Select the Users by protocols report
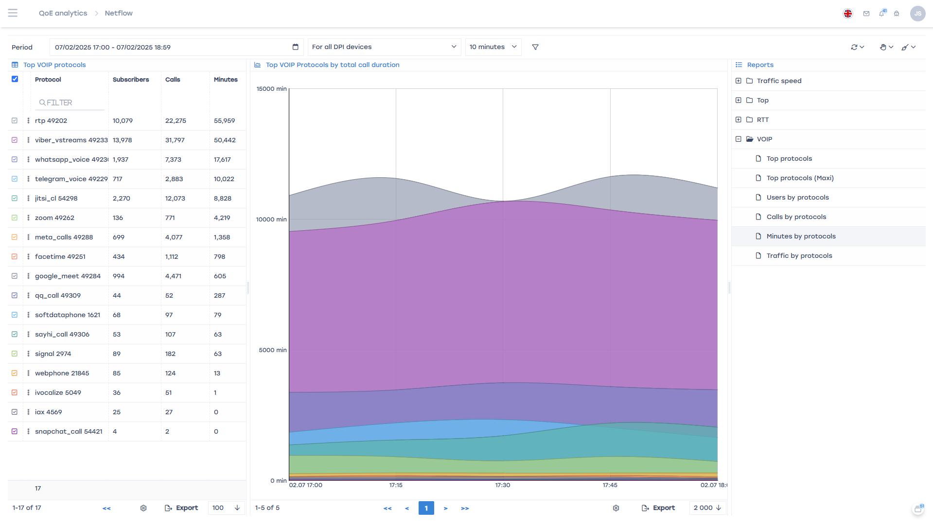The image size is (933, 524). (797, 197)
